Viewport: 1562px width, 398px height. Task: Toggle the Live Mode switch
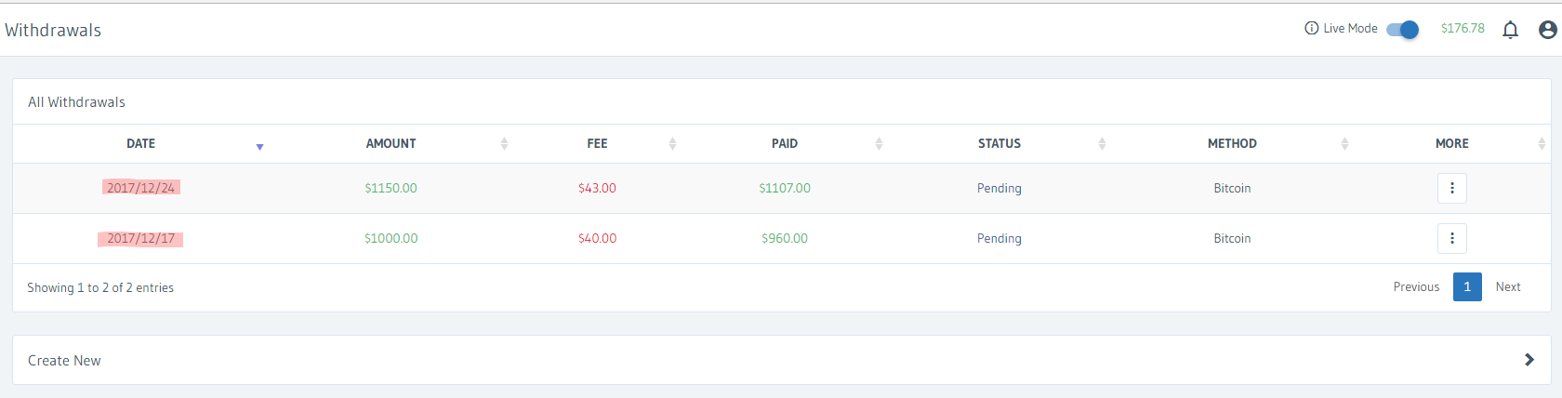coord(1402,30)
